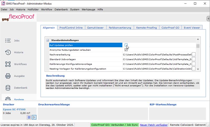
Task: Open the System menu
Action: click(x=75, y=9)
